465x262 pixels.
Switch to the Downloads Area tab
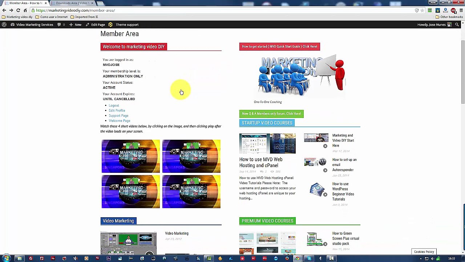(72, 3)
